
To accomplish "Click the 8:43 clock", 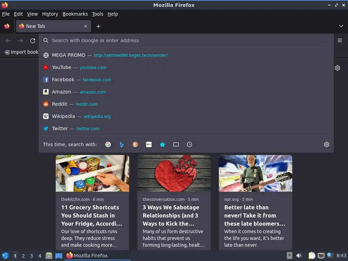I will click(341, 256).
